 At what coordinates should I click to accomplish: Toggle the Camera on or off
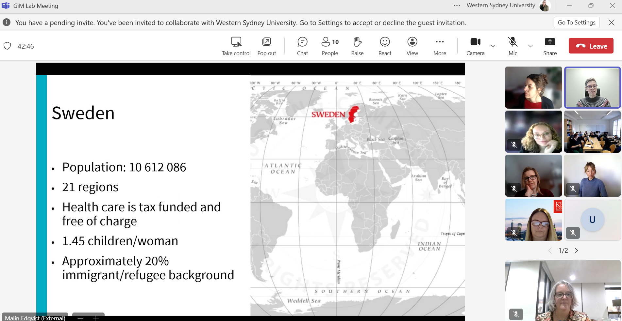(475, 46)
